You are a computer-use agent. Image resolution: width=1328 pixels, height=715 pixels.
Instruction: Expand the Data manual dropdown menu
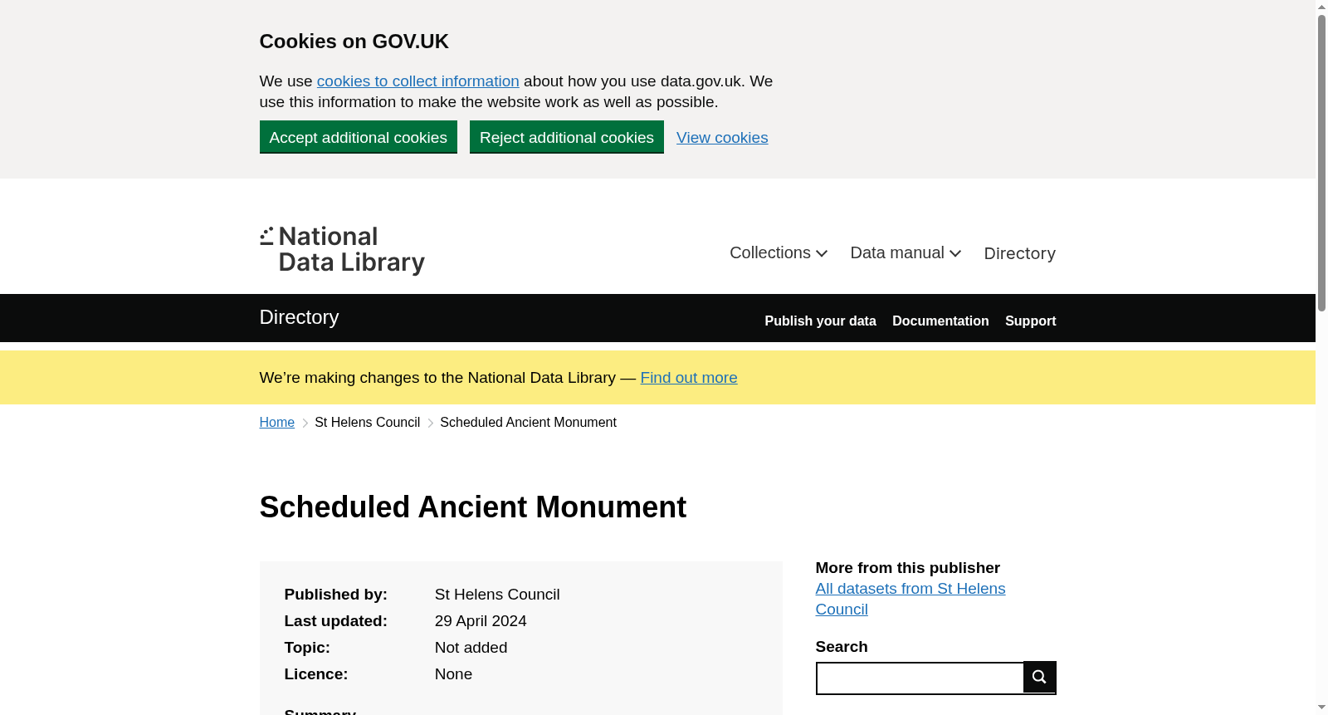906,252
